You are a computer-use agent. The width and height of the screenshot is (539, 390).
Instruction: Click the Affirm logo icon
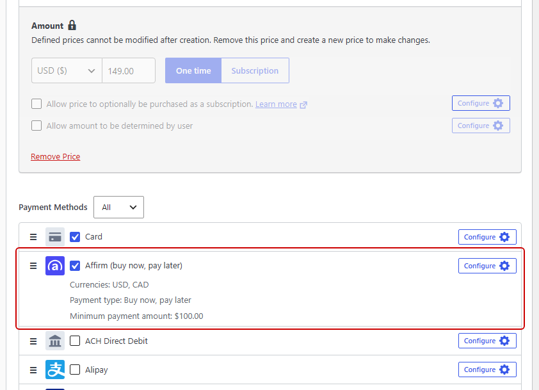(x=55, y=266)
